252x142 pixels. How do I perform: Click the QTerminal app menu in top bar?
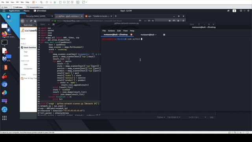pyautogui.click(x=40, y=11)
